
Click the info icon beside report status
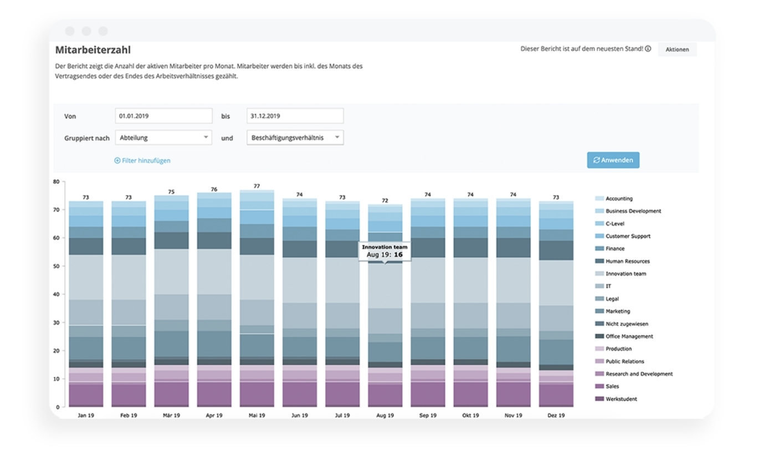(x=648, y=49)
